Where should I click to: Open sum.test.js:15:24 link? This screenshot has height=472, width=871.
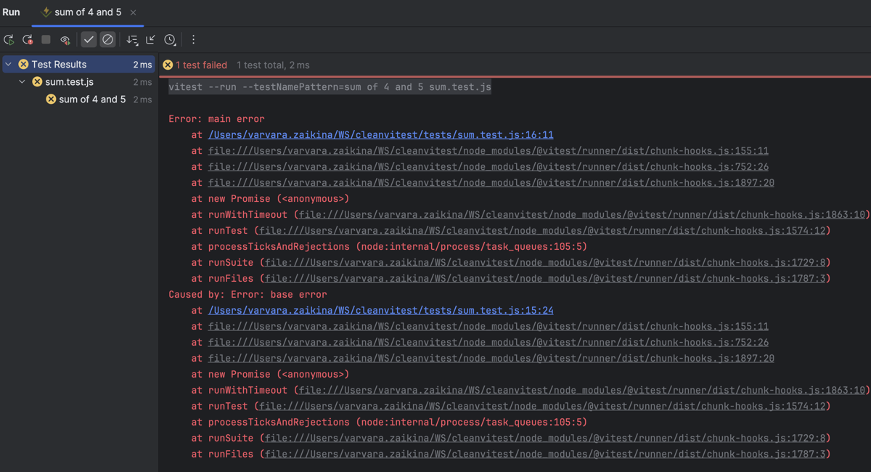coord(381,311)
